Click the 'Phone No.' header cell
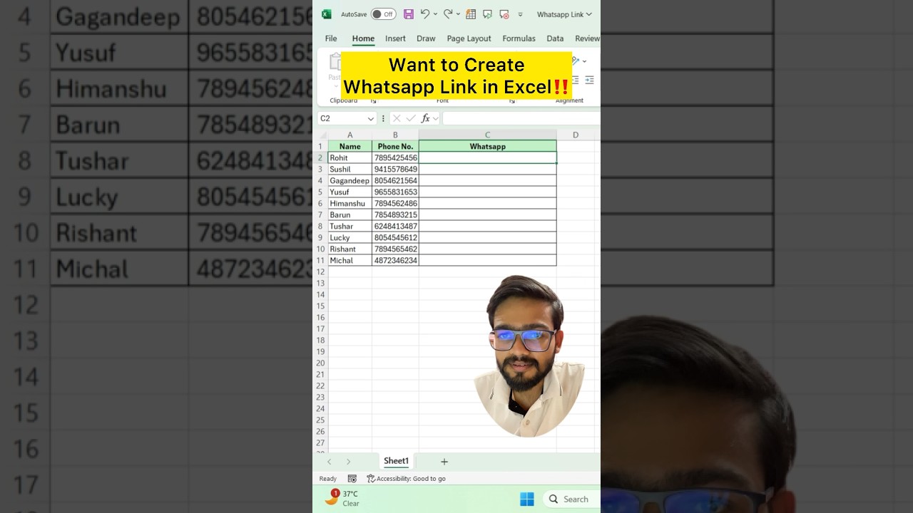913x513 pixels. point(395,146)
